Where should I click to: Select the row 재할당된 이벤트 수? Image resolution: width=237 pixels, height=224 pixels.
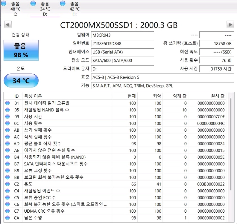click(x=115, y=191)
